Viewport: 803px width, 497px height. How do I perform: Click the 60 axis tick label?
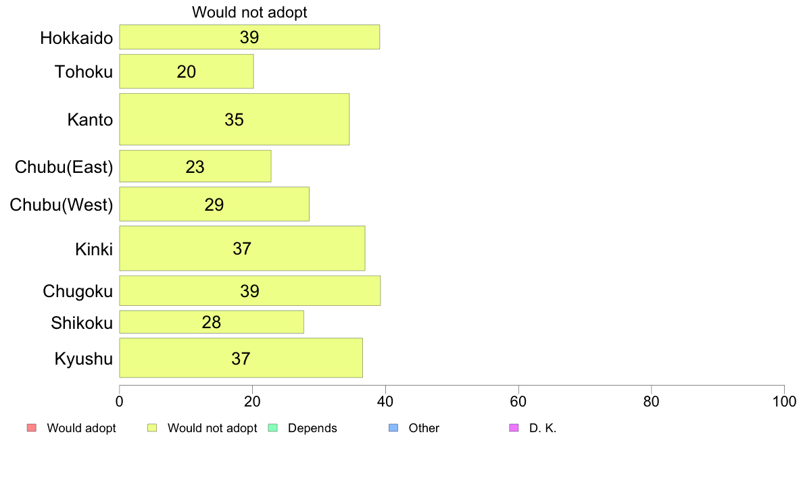tap(518, 401)
